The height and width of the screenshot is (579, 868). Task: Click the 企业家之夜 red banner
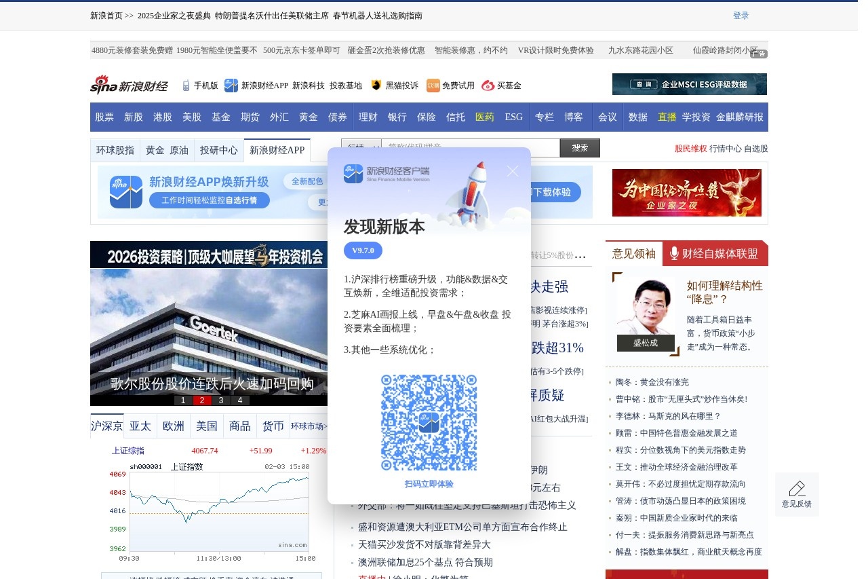click(687, 193)
